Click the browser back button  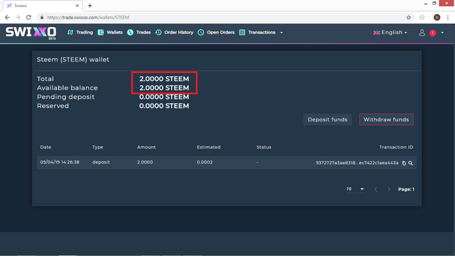(7, 17)
